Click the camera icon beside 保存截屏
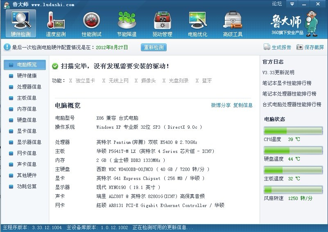Viewport: 328px width, 232px height. click(300, 47)
